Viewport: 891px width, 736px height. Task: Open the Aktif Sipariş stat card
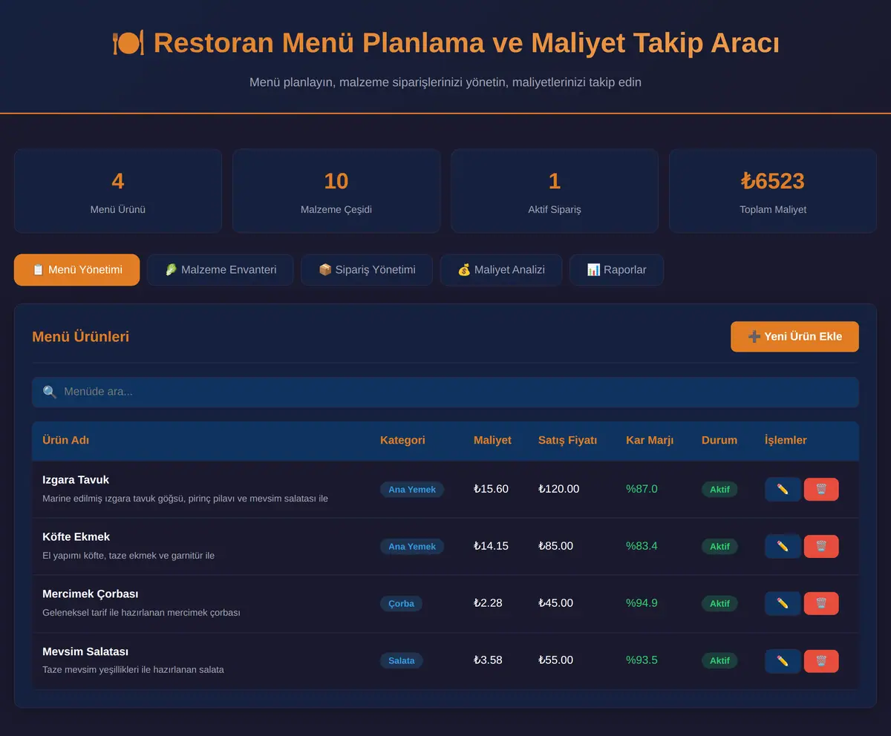pyautogui.click(x=555, y=191)
